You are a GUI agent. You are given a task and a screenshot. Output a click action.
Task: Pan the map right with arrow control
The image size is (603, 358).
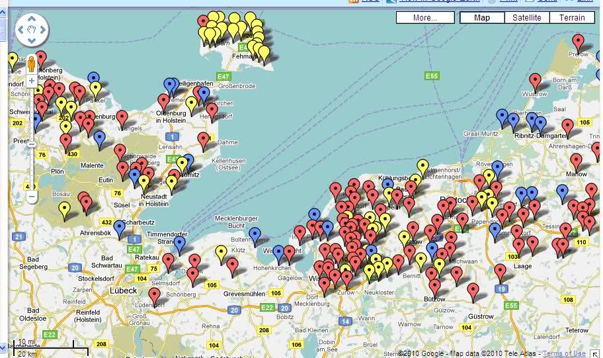click(x=43, y=30)
